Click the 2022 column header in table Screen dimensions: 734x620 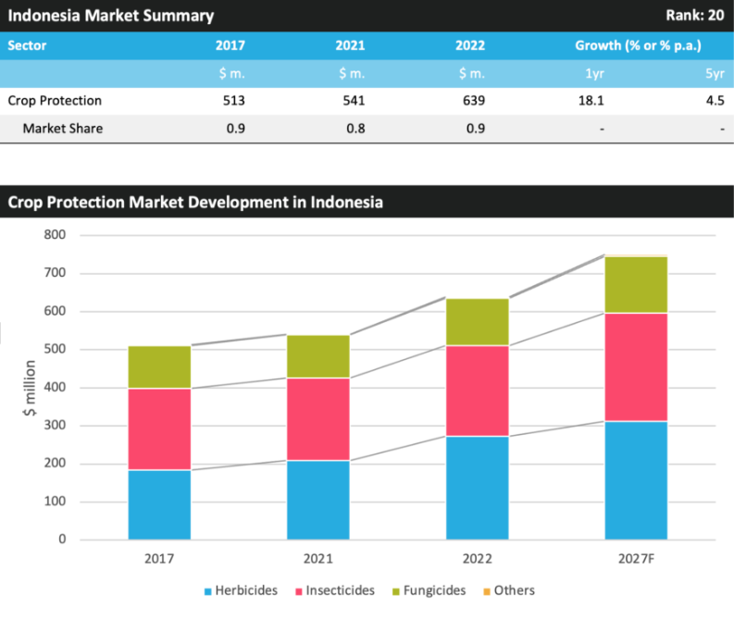coord(470,45)
